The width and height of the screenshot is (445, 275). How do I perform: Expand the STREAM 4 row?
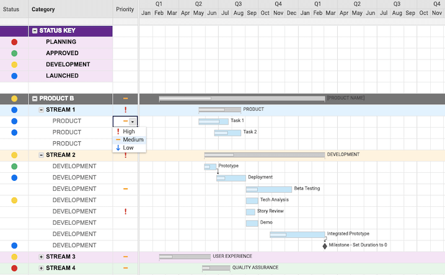click(41, 268)
